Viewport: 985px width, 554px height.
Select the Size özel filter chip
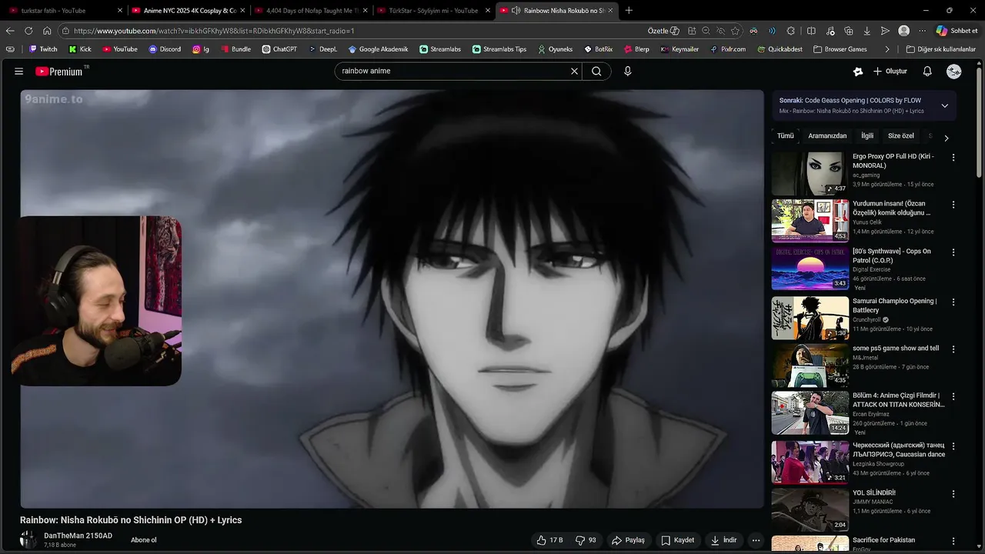coord(901,136)
